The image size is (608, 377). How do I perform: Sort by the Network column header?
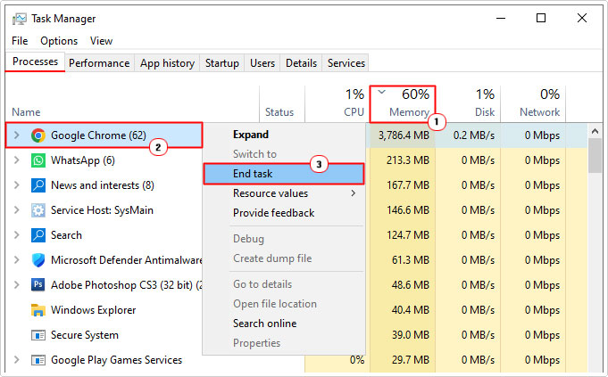tap(533, 103)
